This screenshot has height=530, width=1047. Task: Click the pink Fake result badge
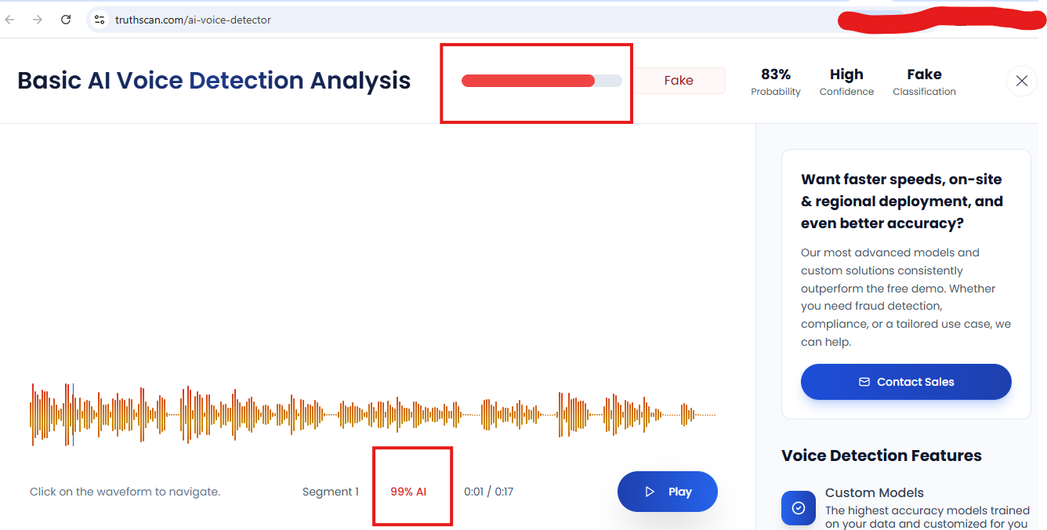(x=679, y=81)
